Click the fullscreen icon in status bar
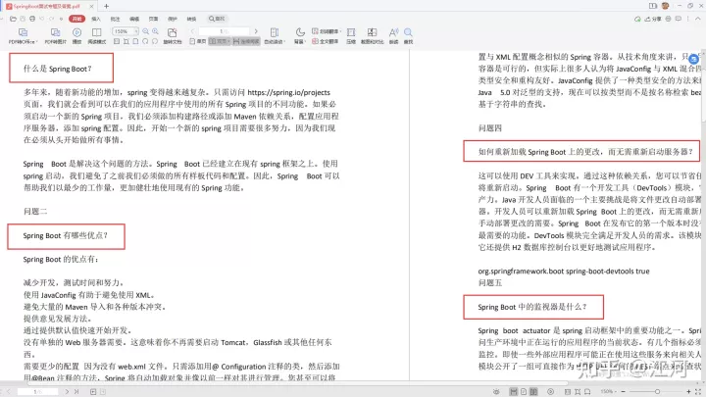 (x=698, y=391)
